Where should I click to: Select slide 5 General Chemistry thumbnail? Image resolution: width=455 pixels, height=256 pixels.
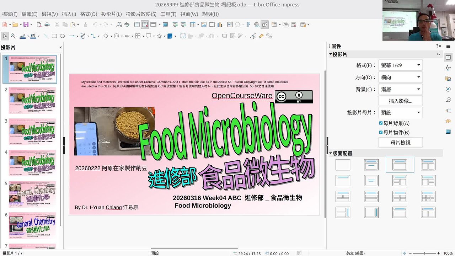32,194
